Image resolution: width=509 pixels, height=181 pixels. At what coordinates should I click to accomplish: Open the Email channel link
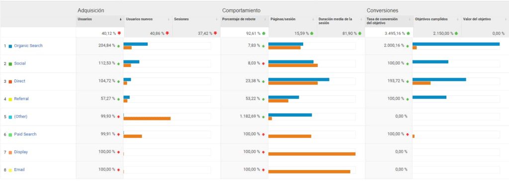[x=19, y=170]
